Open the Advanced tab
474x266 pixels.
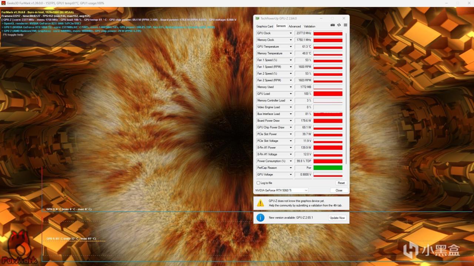[295, 26]
